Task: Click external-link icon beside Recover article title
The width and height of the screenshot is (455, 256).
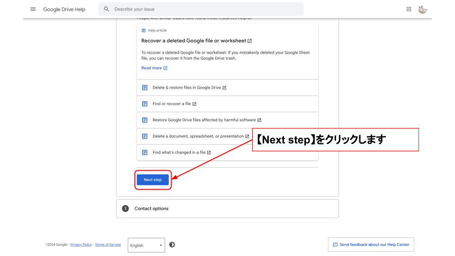Action: 250,41
